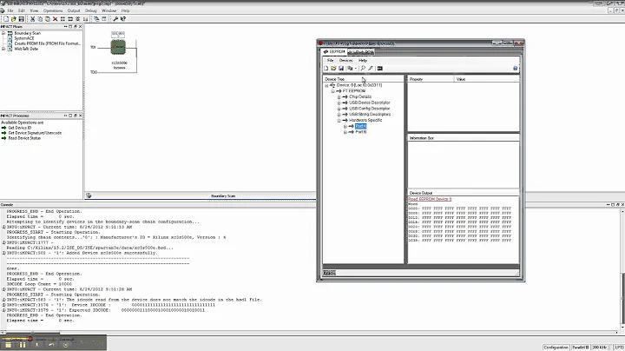
Task: Click help pointer icon in iMPACT toolbar
Action: pos(122,19)
